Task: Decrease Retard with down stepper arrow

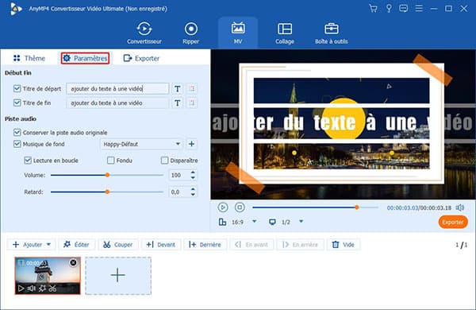Action: 193,195
